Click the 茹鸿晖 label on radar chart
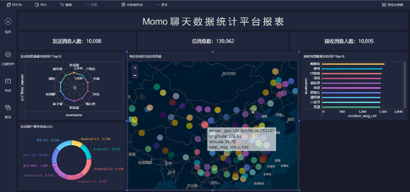 pos(50,94)
